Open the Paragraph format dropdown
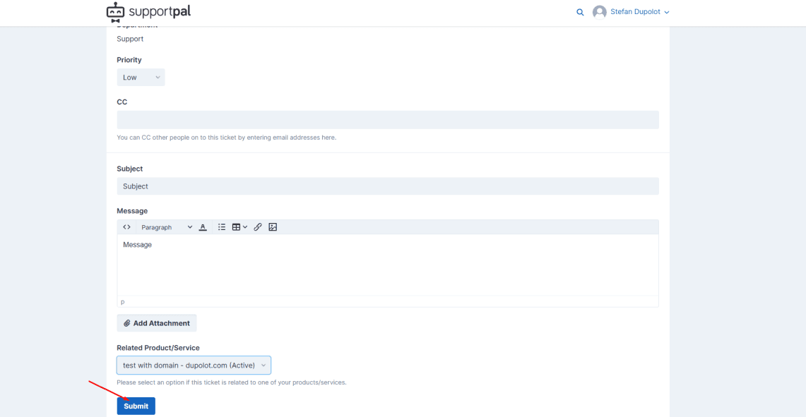806x417 pixels. 167,227
